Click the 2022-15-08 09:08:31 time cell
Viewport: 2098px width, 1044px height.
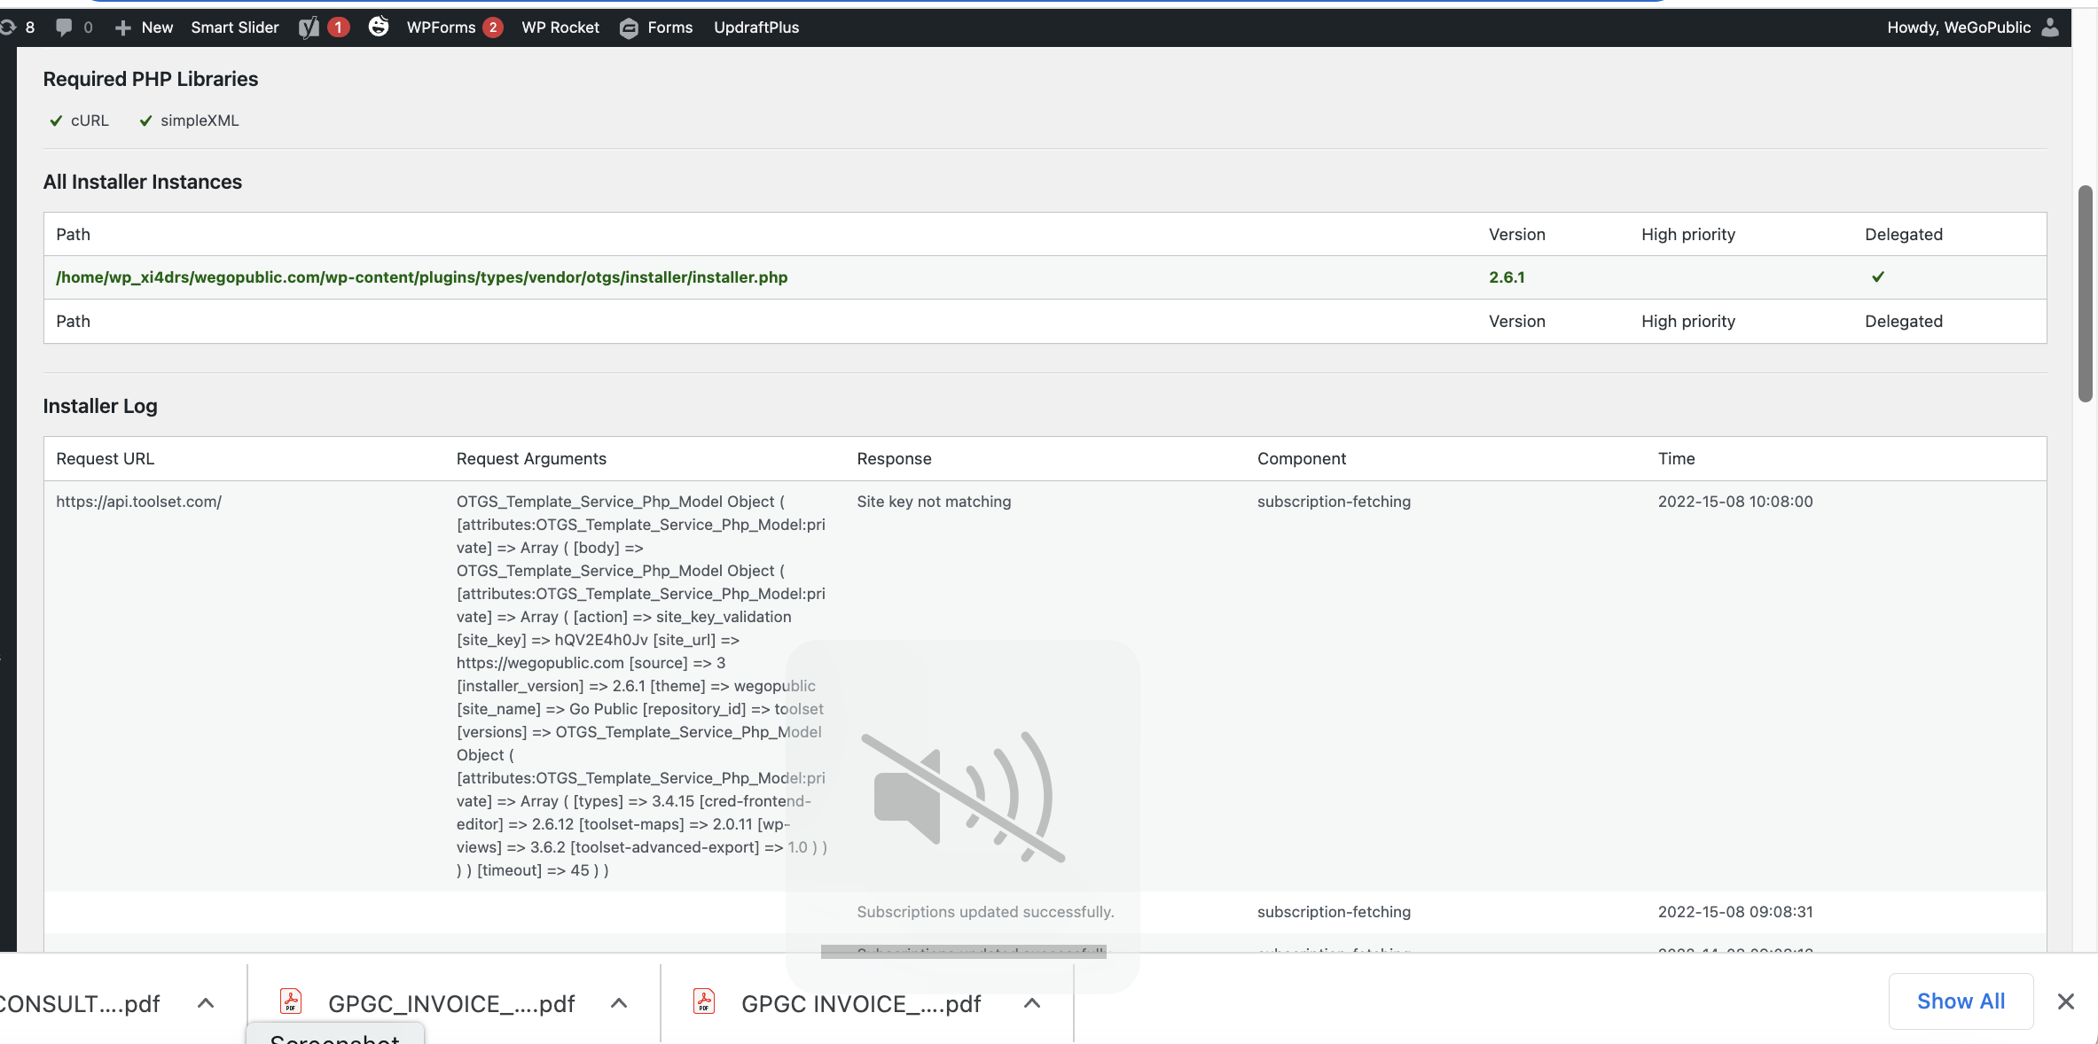[x=1735, y=912]
